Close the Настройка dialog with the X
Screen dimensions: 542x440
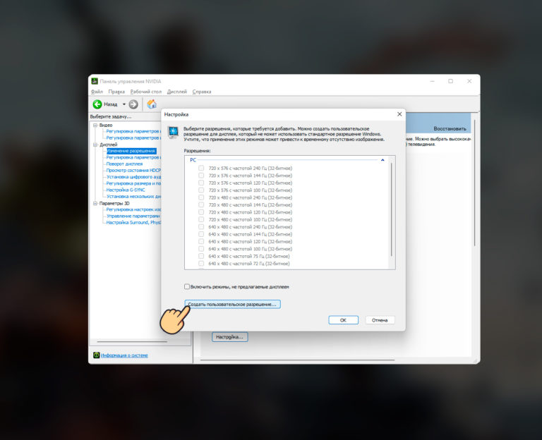click(399, 114)
